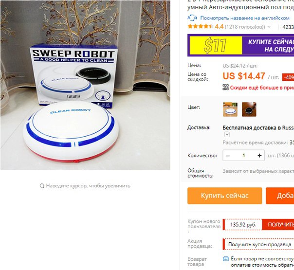Click the main Sweep Robot product image
Image resolution: width=294 pixels, height=270 pixels.
85,85
